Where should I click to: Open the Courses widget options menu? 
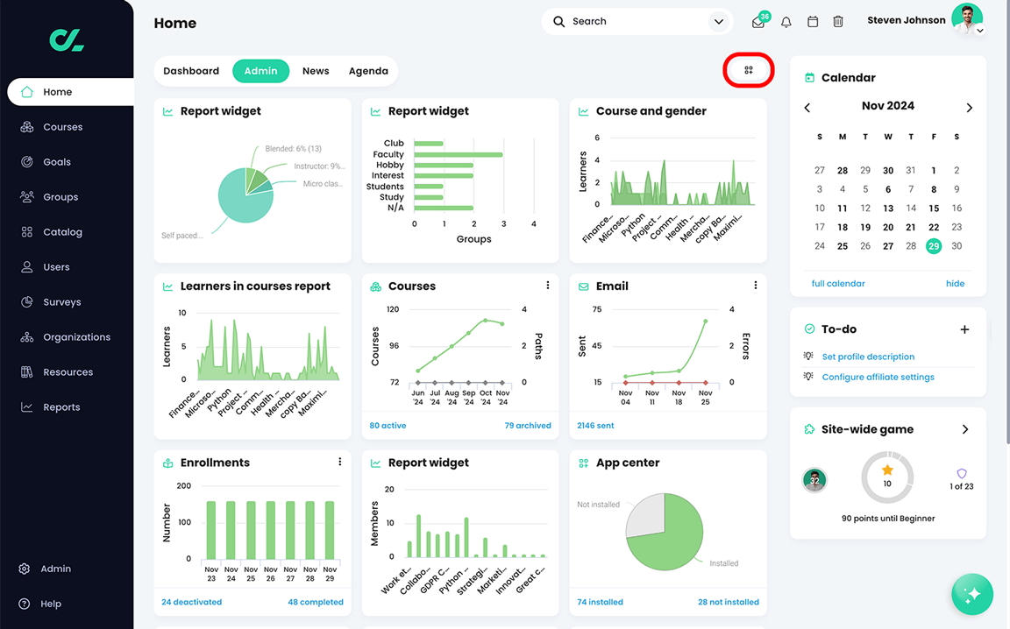[x=547, y=285]
